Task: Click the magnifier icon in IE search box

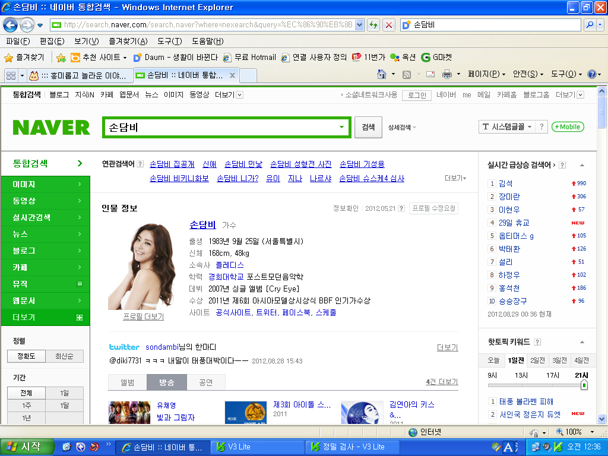Action: pyautogui.click(x=590, y=25)
